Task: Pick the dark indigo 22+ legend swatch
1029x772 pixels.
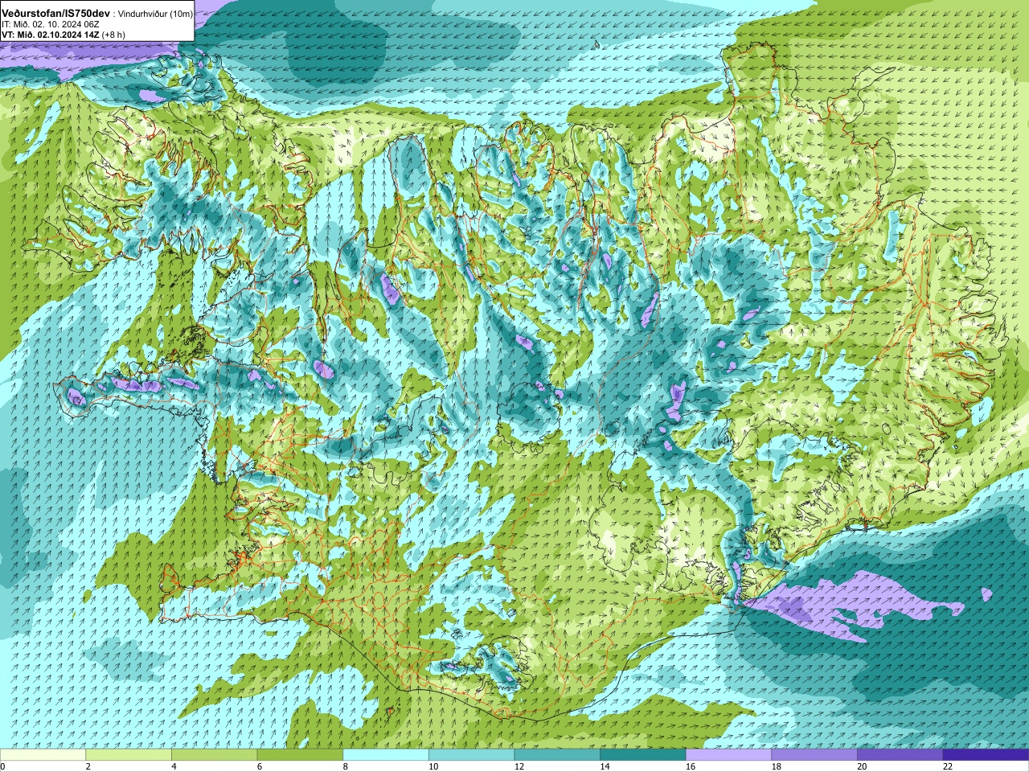Action: [x=986, y=755]
